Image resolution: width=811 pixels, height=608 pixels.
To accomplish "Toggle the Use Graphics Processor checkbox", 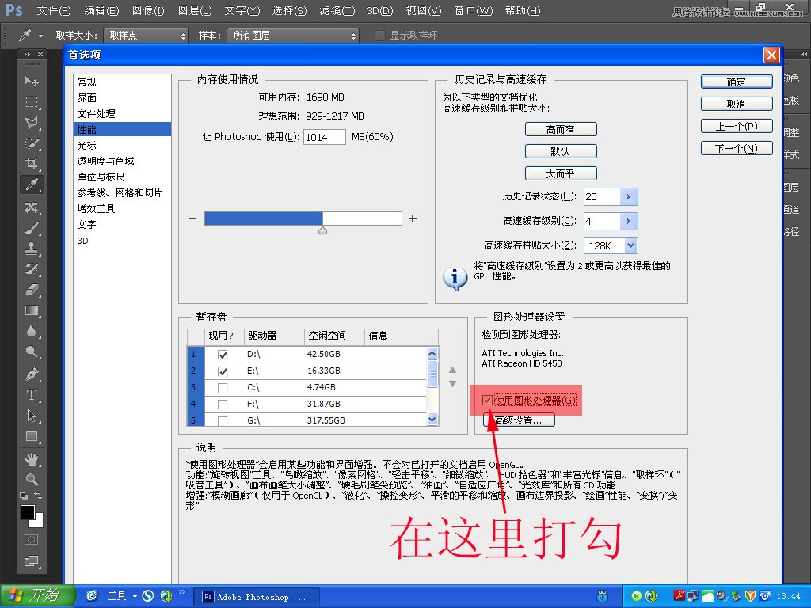I will 487,400.
